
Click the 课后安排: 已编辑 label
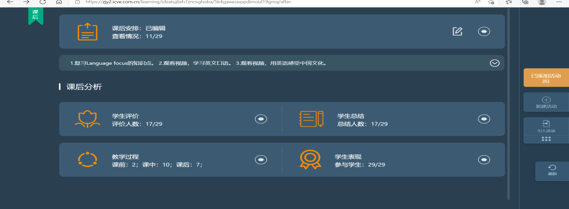click(138, 28)
